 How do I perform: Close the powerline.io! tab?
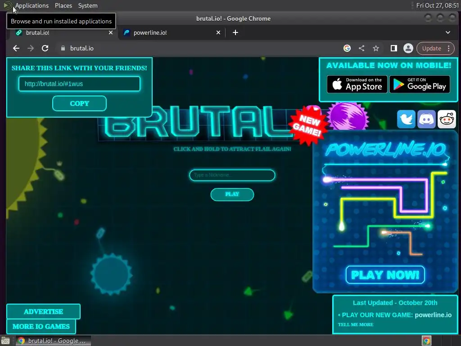(x=218, y=32)
